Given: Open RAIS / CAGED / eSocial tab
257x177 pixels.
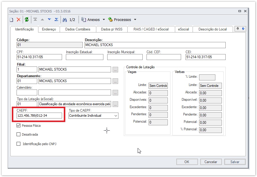Looking at the screenshot, I should [x=151, y=29].
